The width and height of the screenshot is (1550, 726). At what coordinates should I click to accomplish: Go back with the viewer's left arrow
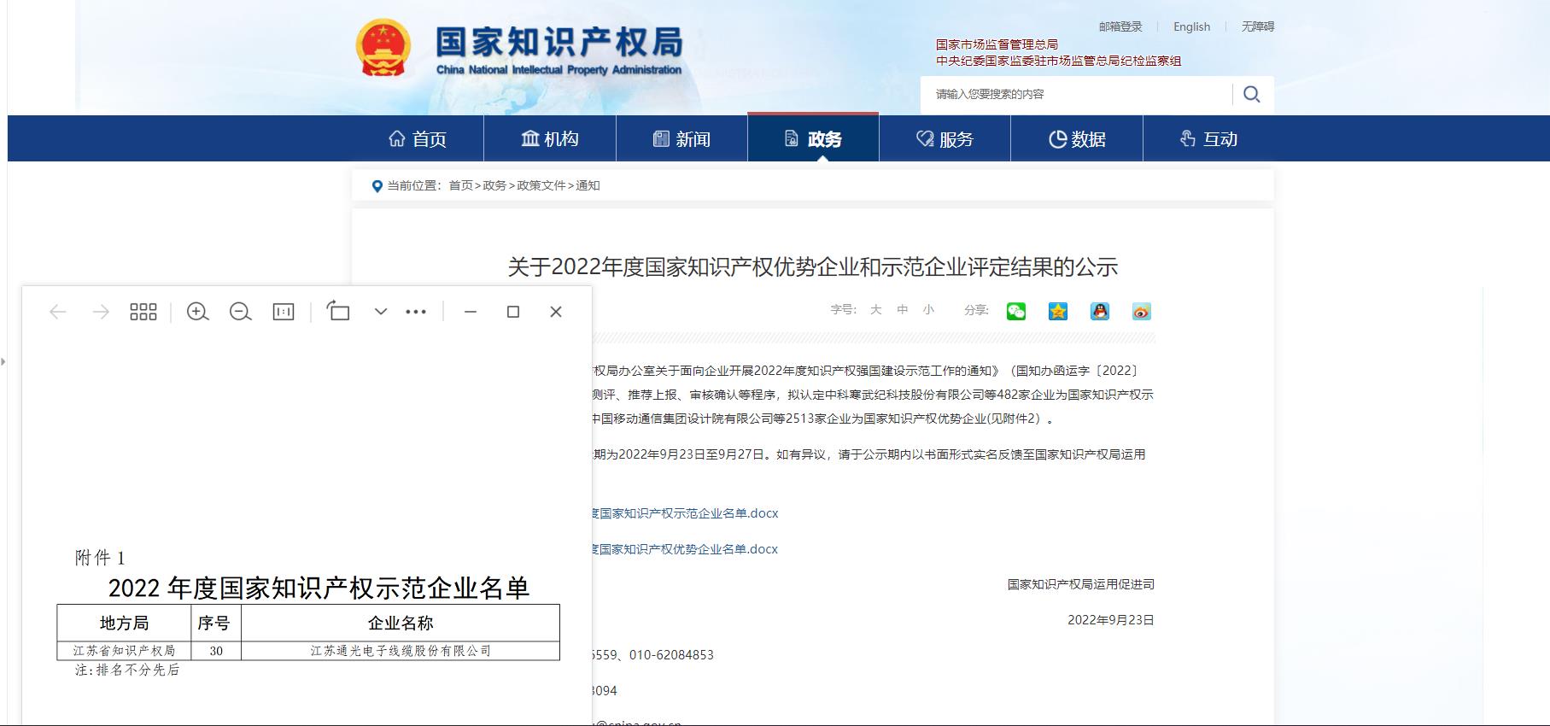tap(58, 312)
